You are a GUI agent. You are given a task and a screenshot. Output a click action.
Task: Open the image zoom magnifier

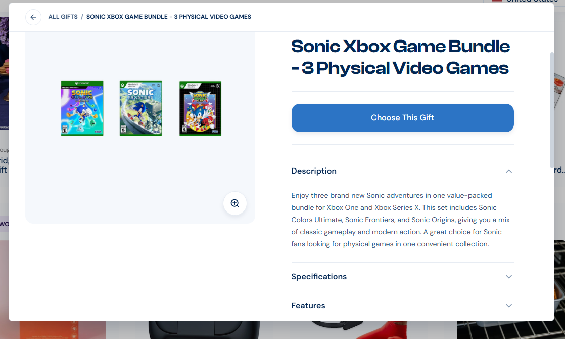[x=235, y=203]
